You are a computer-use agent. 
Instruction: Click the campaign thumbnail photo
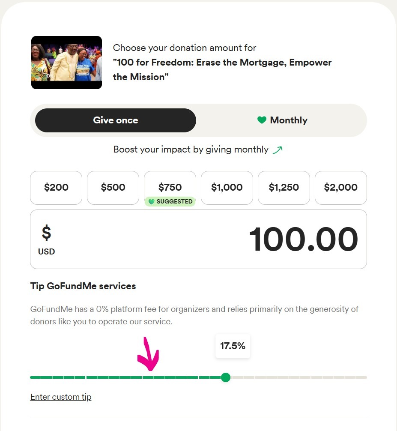[x=66, y=63]
